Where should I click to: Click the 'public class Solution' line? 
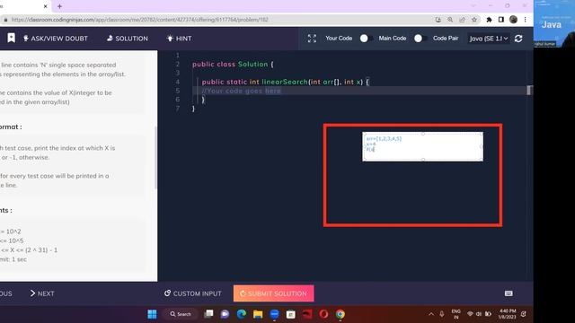(x=233, y=64)
